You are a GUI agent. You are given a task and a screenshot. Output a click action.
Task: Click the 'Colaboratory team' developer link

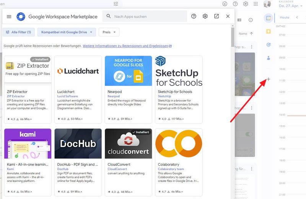171,169
